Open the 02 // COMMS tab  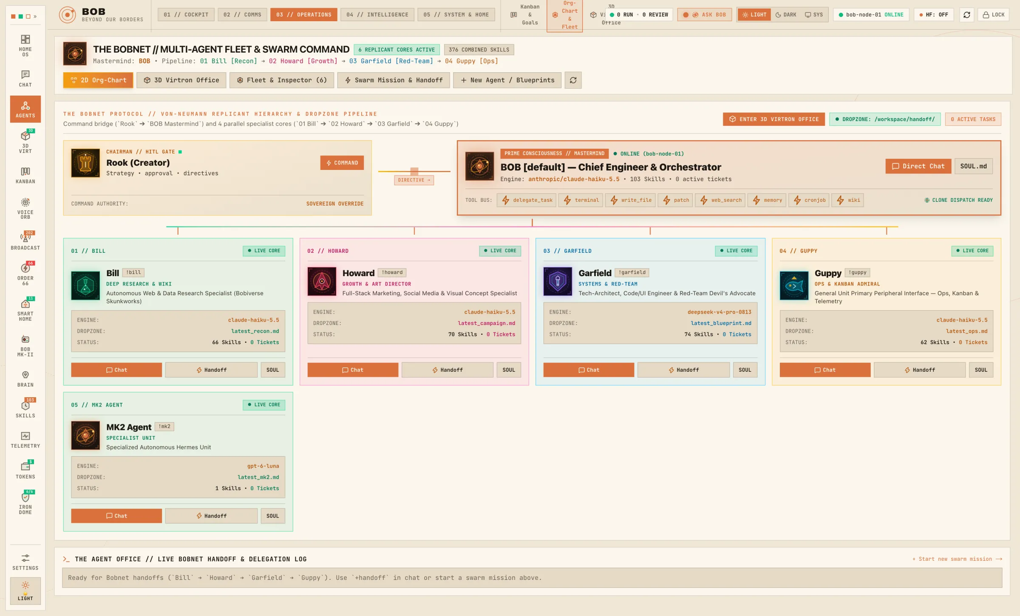pyautogui.click(x=243, y=14)
